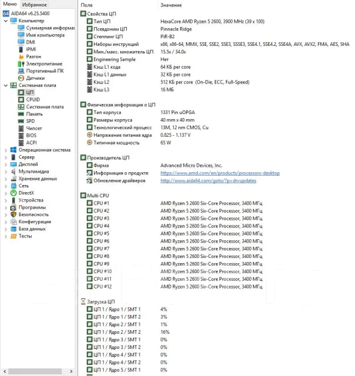Switch to the Меню tab
355x376 pixels.
(10, 4)
